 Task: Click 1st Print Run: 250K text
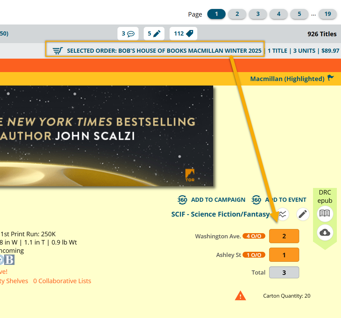(28, 234)
